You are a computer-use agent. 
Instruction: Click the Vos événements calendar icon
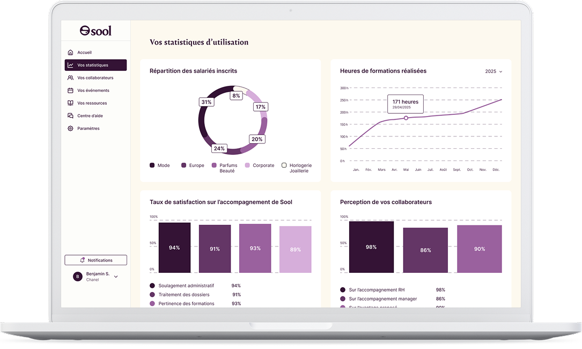coord(70,90)
